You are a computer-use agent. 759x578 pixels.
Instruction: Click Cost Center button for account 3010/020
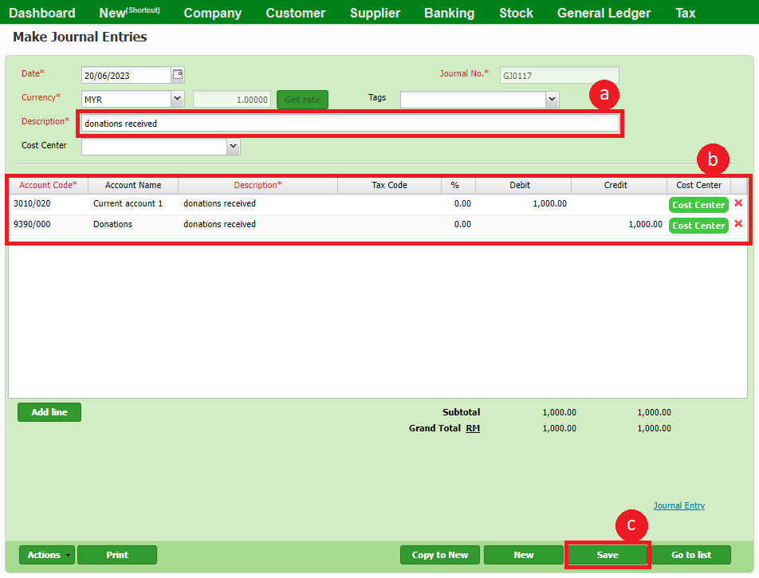click(698, 205)
